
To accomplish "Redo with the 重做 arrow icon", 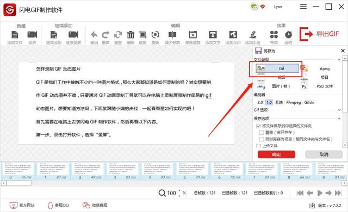I will (x=105, y=35).
